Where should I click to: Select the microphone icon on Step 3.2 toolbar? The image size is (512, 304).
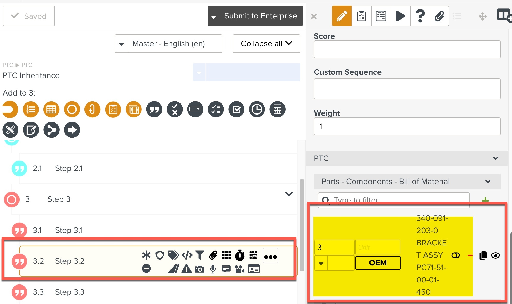click(213, 269)
